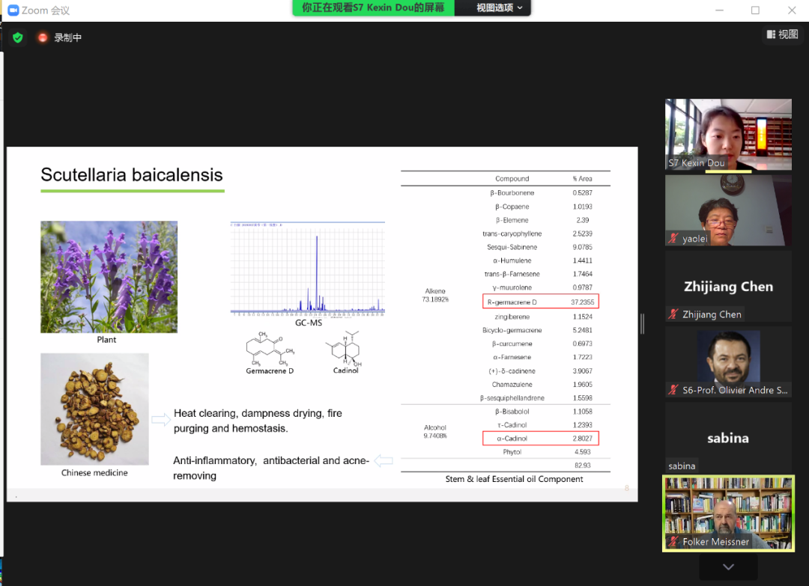
Task: Select the yaolei video thumbnail
Action: 728,210
